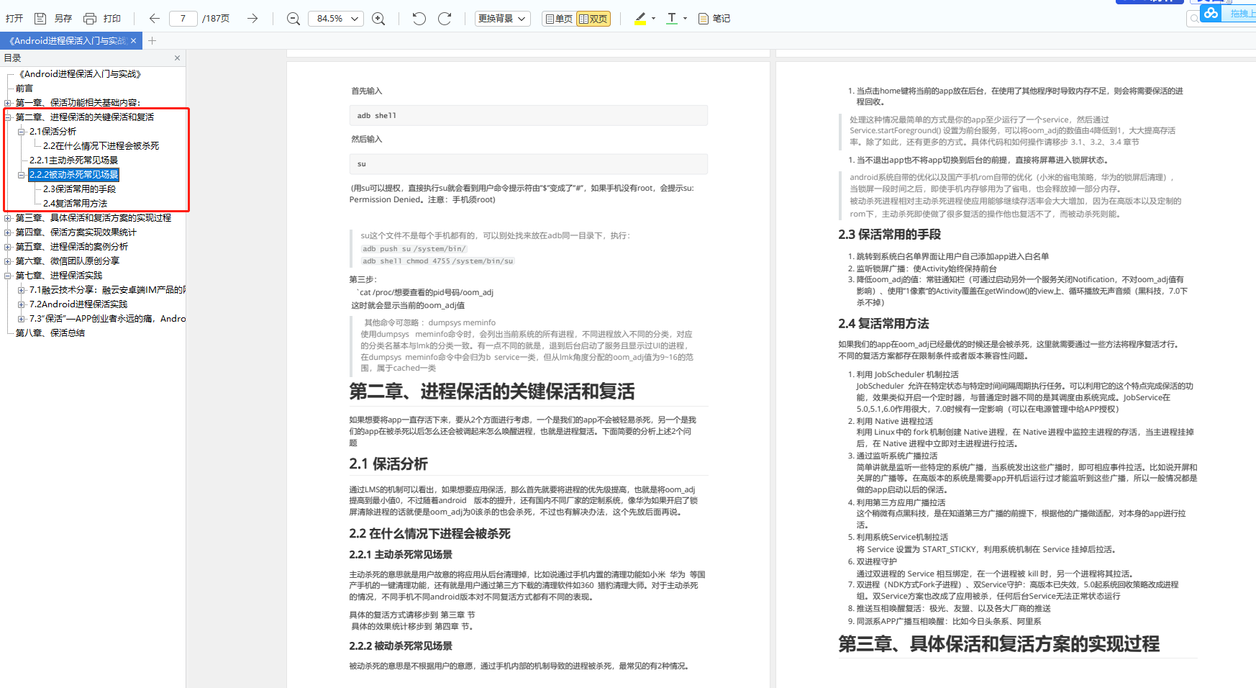Image resolution: width=1256 pixels, height=688 pixels.
Task: Switch to single page (单页) view
Action: coord(559,19)
